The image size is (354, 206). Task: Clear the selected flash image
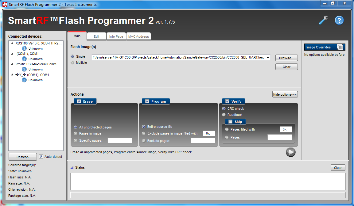pyautogui.click(x=286, y=67)
